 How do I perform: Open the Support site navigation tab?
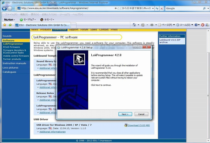(73, 30)
